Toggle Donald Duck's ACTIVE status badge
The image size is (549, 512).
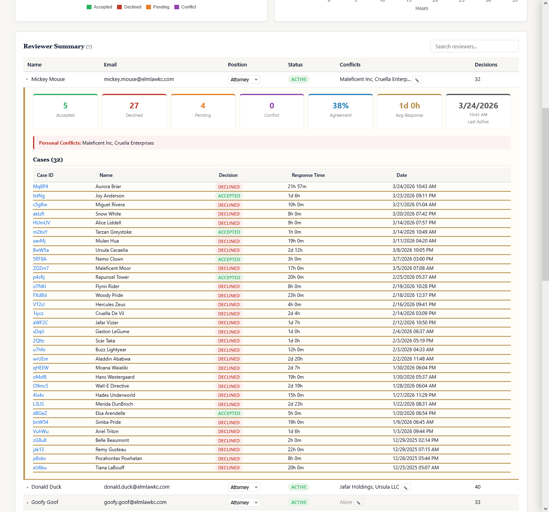tap(298, 487)
